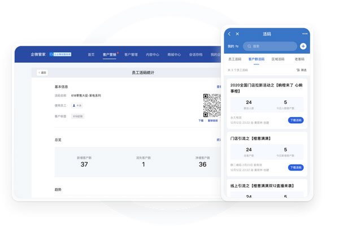The height and width of the screenshot is (226, 339).
Task: Click 下载活码 on the first card
Action: 295,120
